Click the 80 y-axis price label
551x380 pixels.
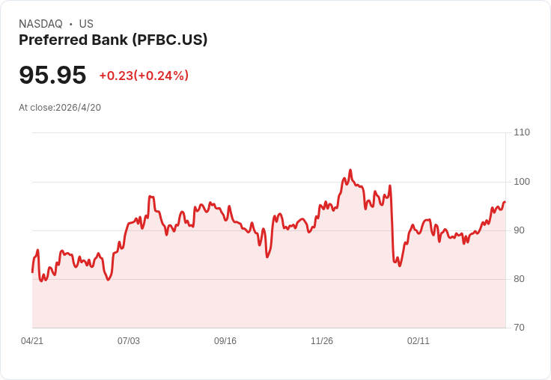[x=519, y=279]
